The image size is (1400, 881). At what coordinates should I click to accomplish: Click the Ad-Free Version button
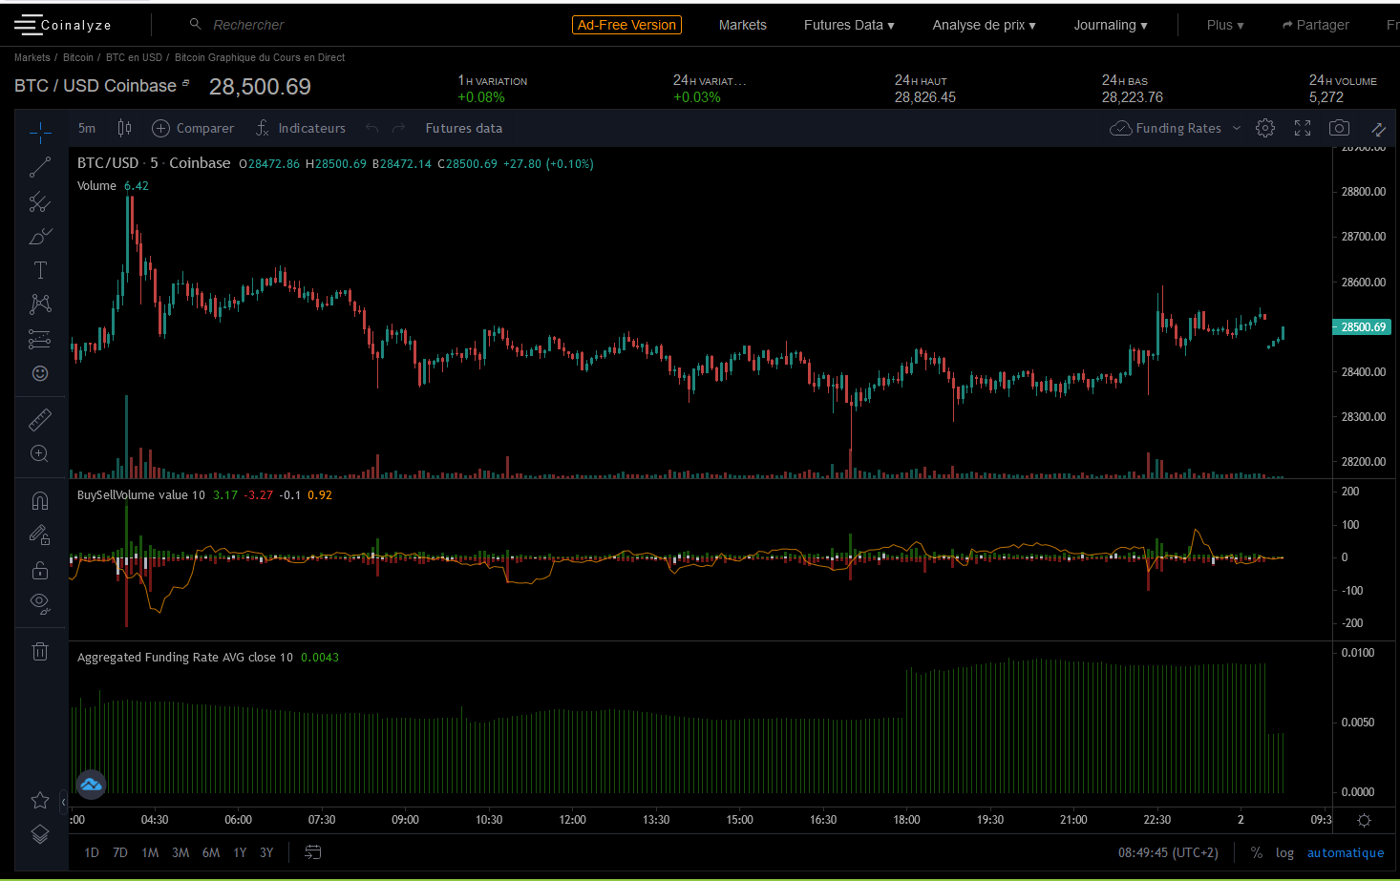point(626,25)
